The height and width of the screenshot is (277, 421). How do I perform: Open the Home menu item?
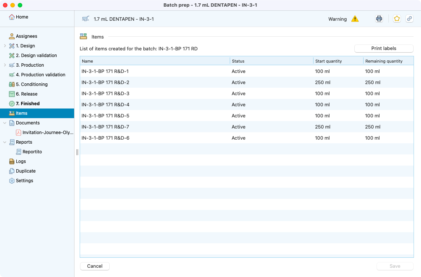[22, 17]
